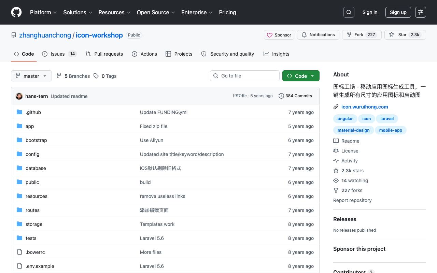Expand the Enterprise menu
This screenshot has width=437, height=273.
(197, 12)
